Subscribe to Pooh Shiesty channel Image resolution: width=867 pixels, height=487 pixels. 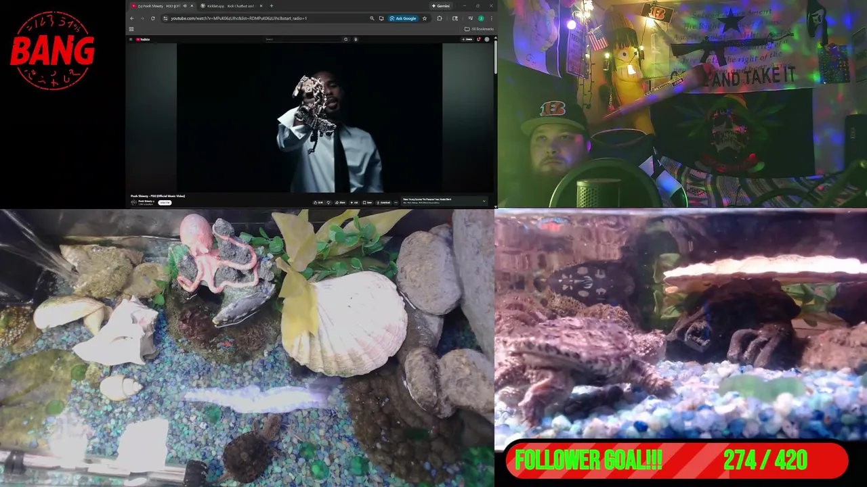click(x=165, y=202)
